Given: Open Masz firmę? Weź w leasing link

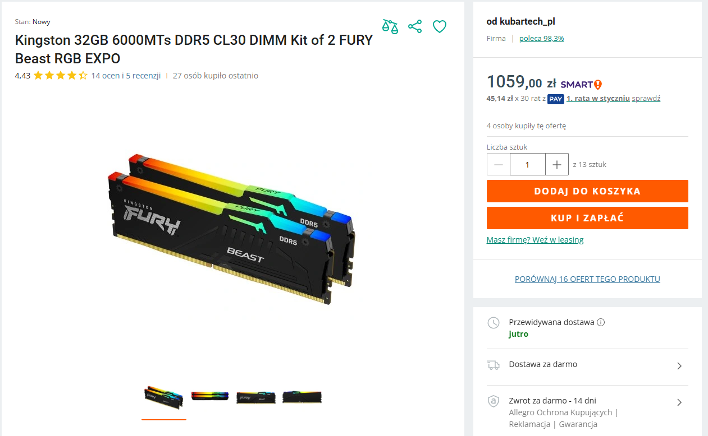Looking at the screenshot, I should [x=535, y=240].
